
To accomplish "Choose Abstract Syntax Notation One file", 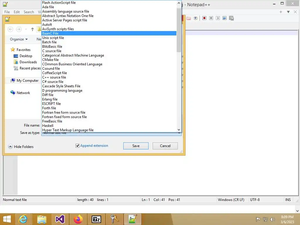I will tap(109, 16).
